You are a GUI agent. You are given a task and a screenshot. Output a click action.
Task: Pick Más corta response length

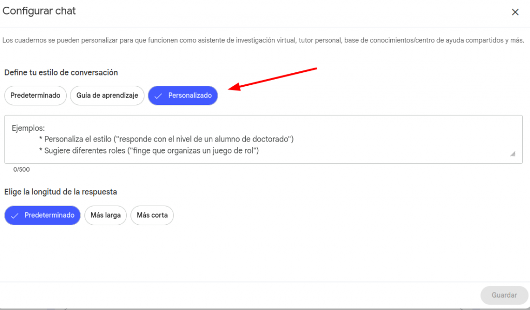click(152, 215)
